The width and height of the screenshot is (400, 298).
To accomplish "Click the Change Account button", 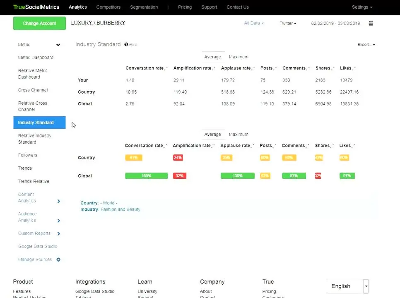I will coord(39,23).
